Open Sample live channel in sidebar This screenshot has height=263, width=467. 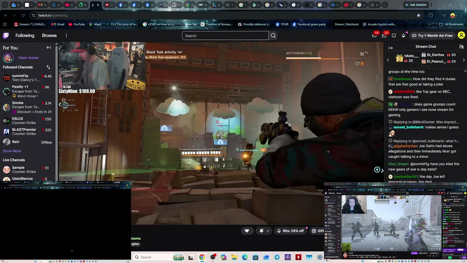click(27, 169)
